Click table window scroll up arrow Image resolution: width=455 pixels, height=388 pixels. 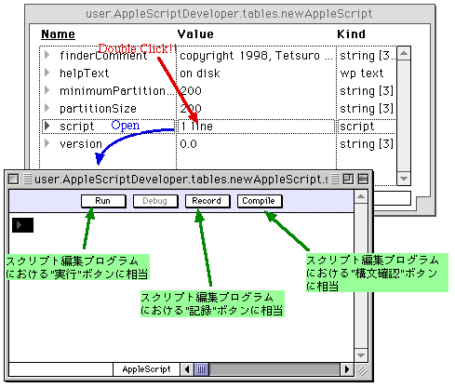click(404, 53)
